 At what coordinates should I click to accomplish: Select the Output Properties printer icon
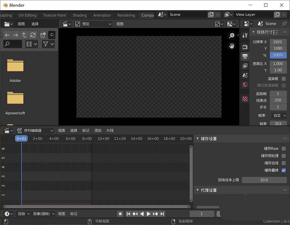tap(245, 56)
